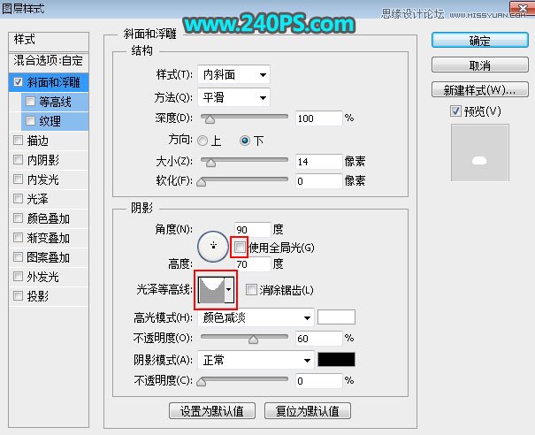The image size is (535, 435).
Task: Select direction 上 radio button
Action: 203,141
